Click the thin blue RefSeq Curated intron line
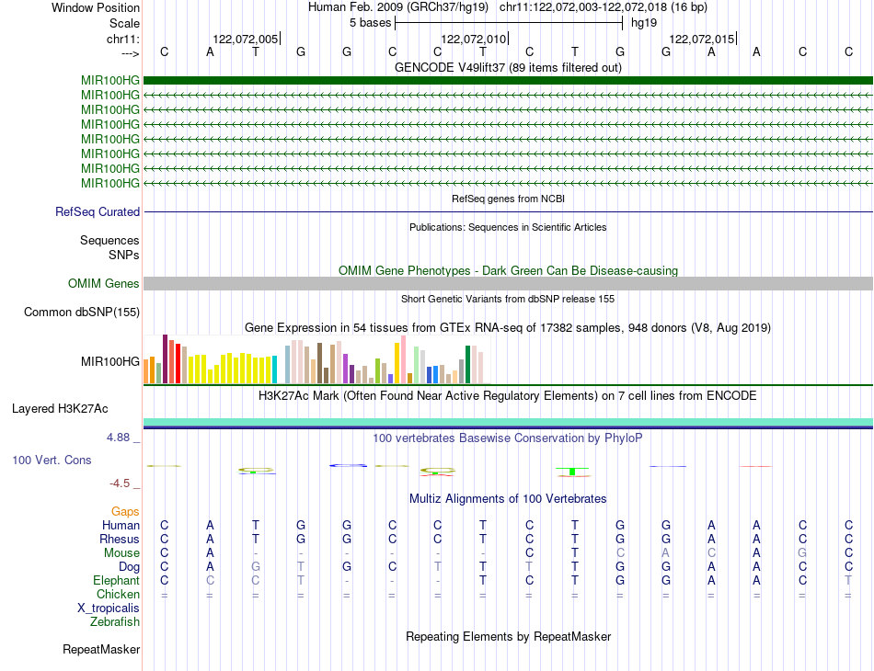This screenshot has width=874, height=671. [508, 211]
